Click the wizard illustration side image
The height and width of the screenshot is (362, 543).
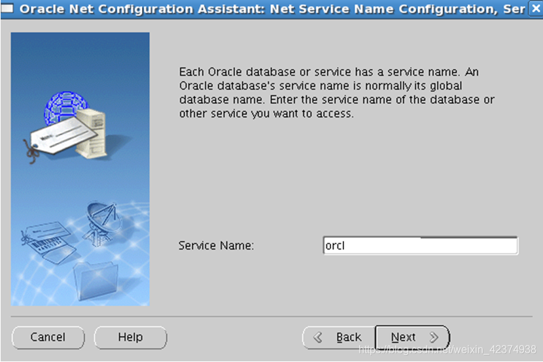[80, 169]
